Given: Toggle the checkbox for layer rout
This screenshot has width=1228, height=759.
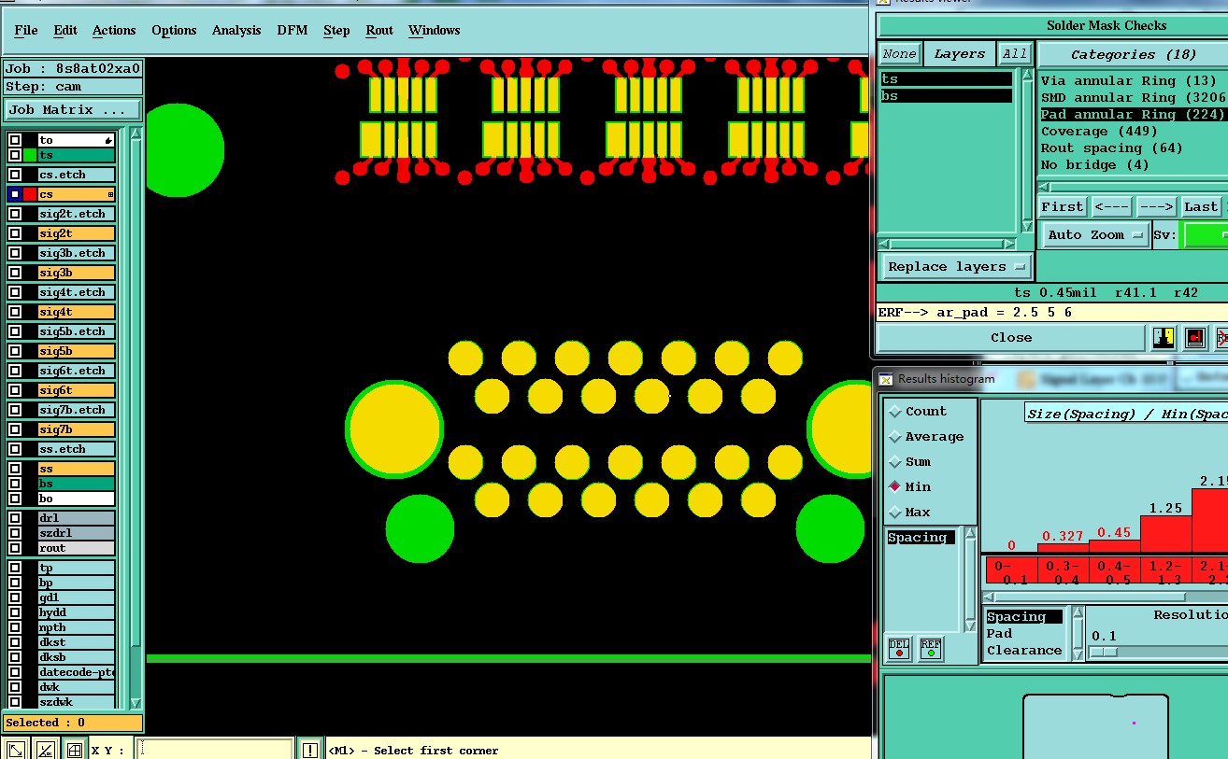Looking at the screenshot, I should [15, 548].
